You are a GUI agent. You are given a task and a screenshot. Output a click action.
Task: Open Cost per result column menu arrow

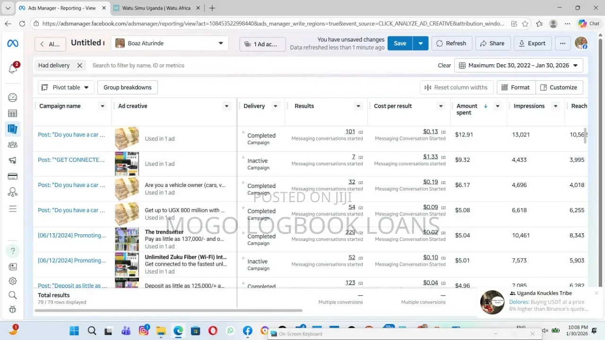tap(441, 106)
